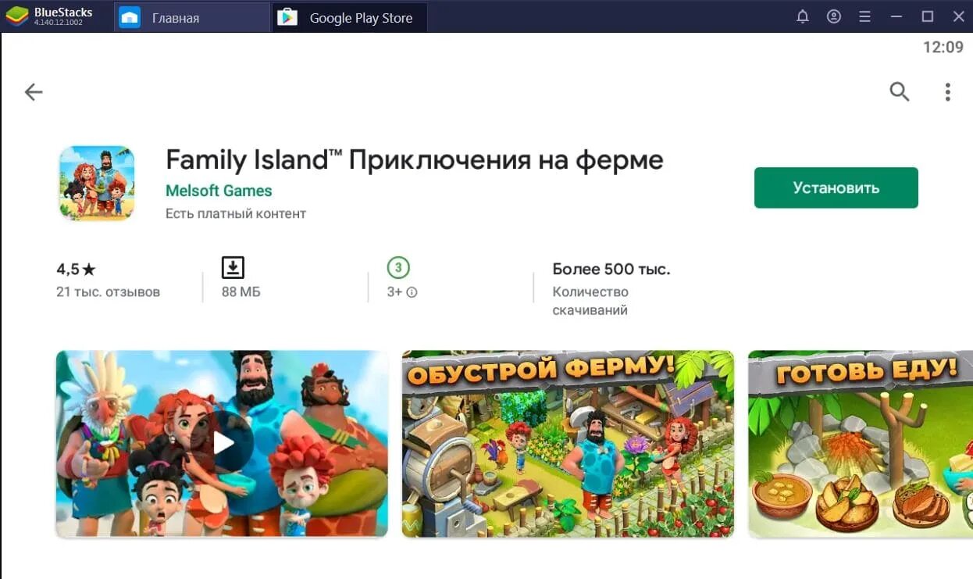
Task: Open the 4,5 star rating reviews
Action: 108,280
